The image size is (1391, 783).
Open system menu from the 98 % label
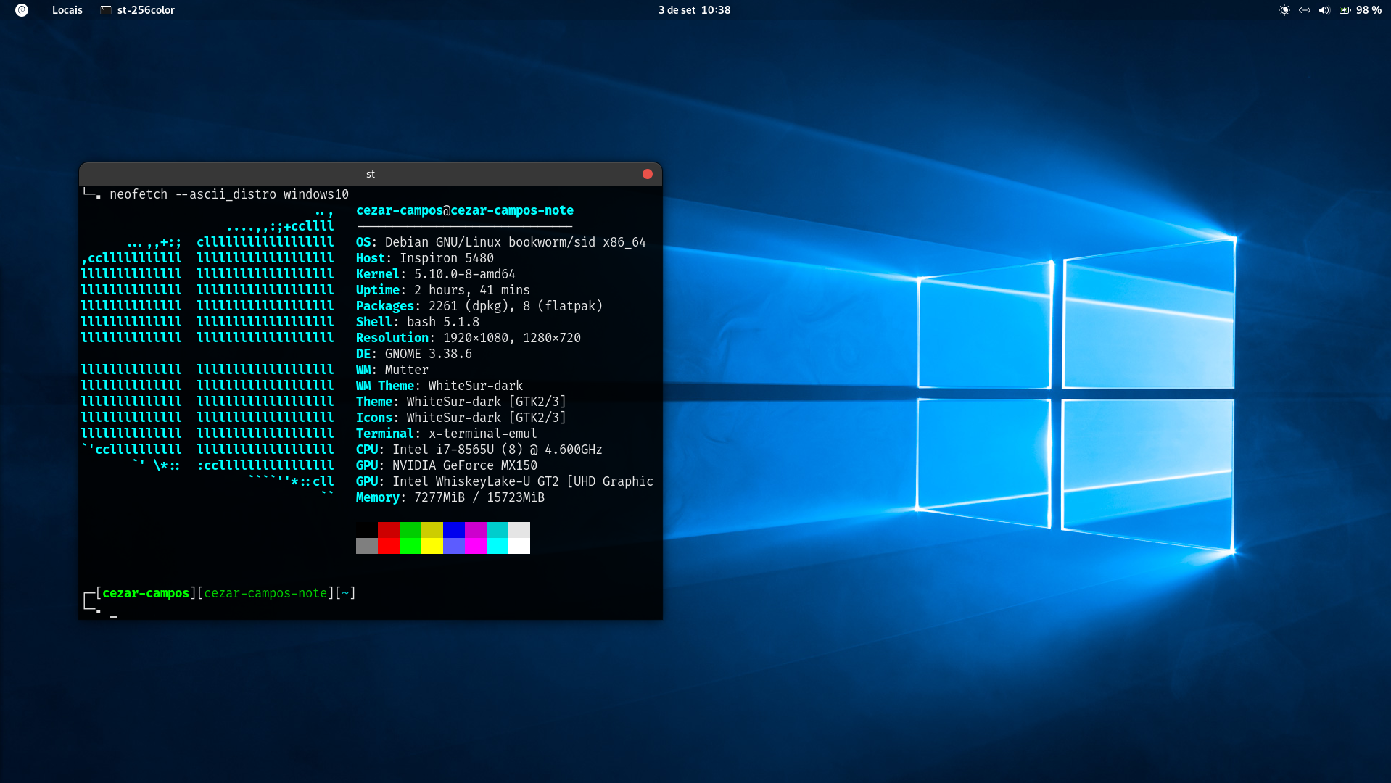pos(1369,10)
